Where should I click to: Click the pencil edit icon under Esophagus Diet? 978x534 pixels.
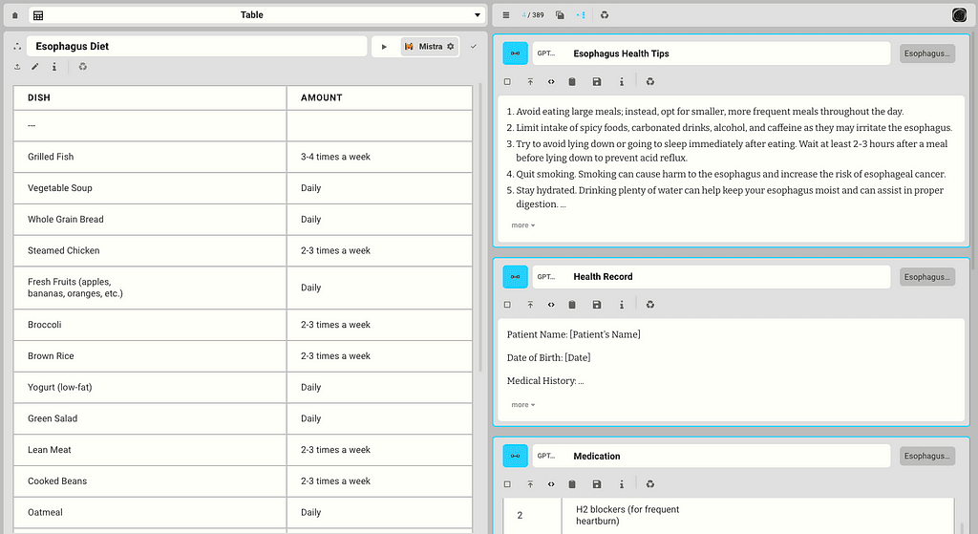[35, 67]
